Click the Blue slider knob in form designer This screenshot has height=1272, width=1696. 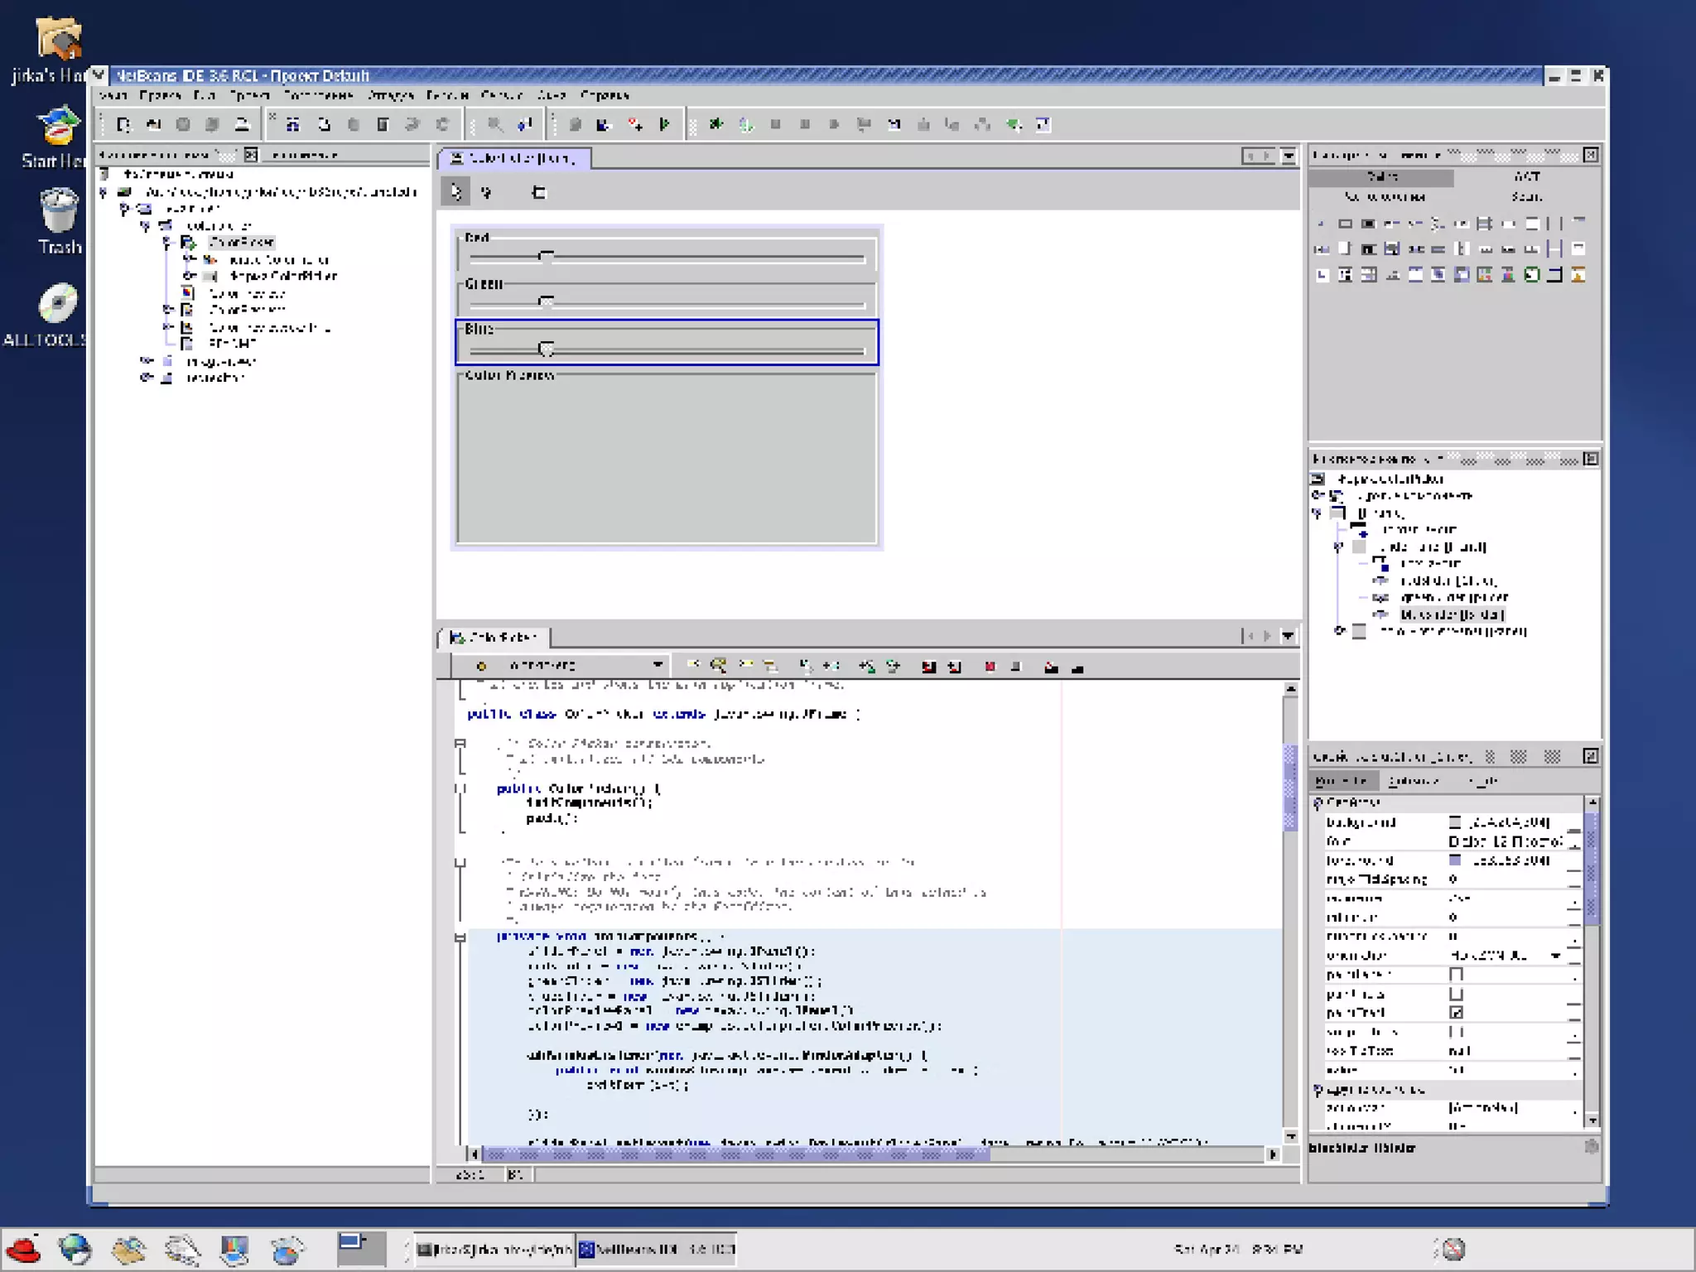(x=546, y=349)
